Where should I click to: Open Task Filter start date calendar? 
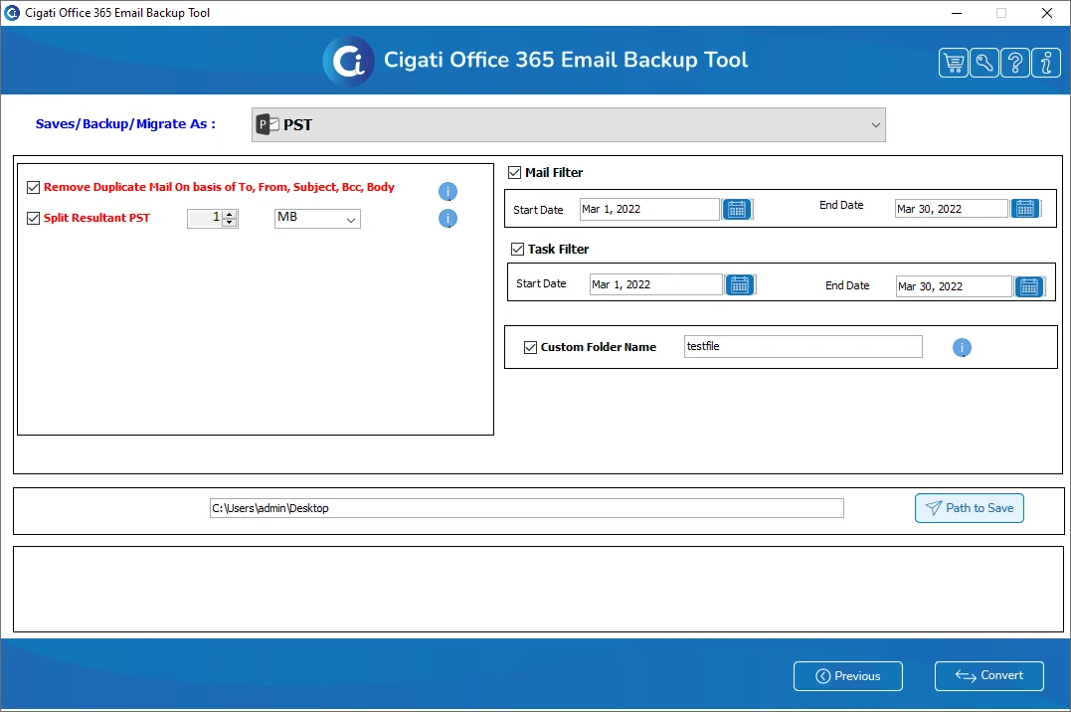coord(740,284)
